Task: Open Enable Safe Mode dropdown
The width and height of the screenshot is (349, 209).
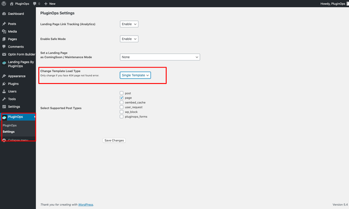Action: tap(129, 39)
